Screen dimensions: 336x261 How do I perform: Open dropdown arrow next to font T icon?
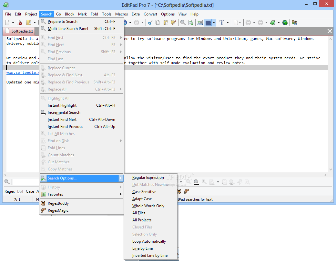[228, 23]
